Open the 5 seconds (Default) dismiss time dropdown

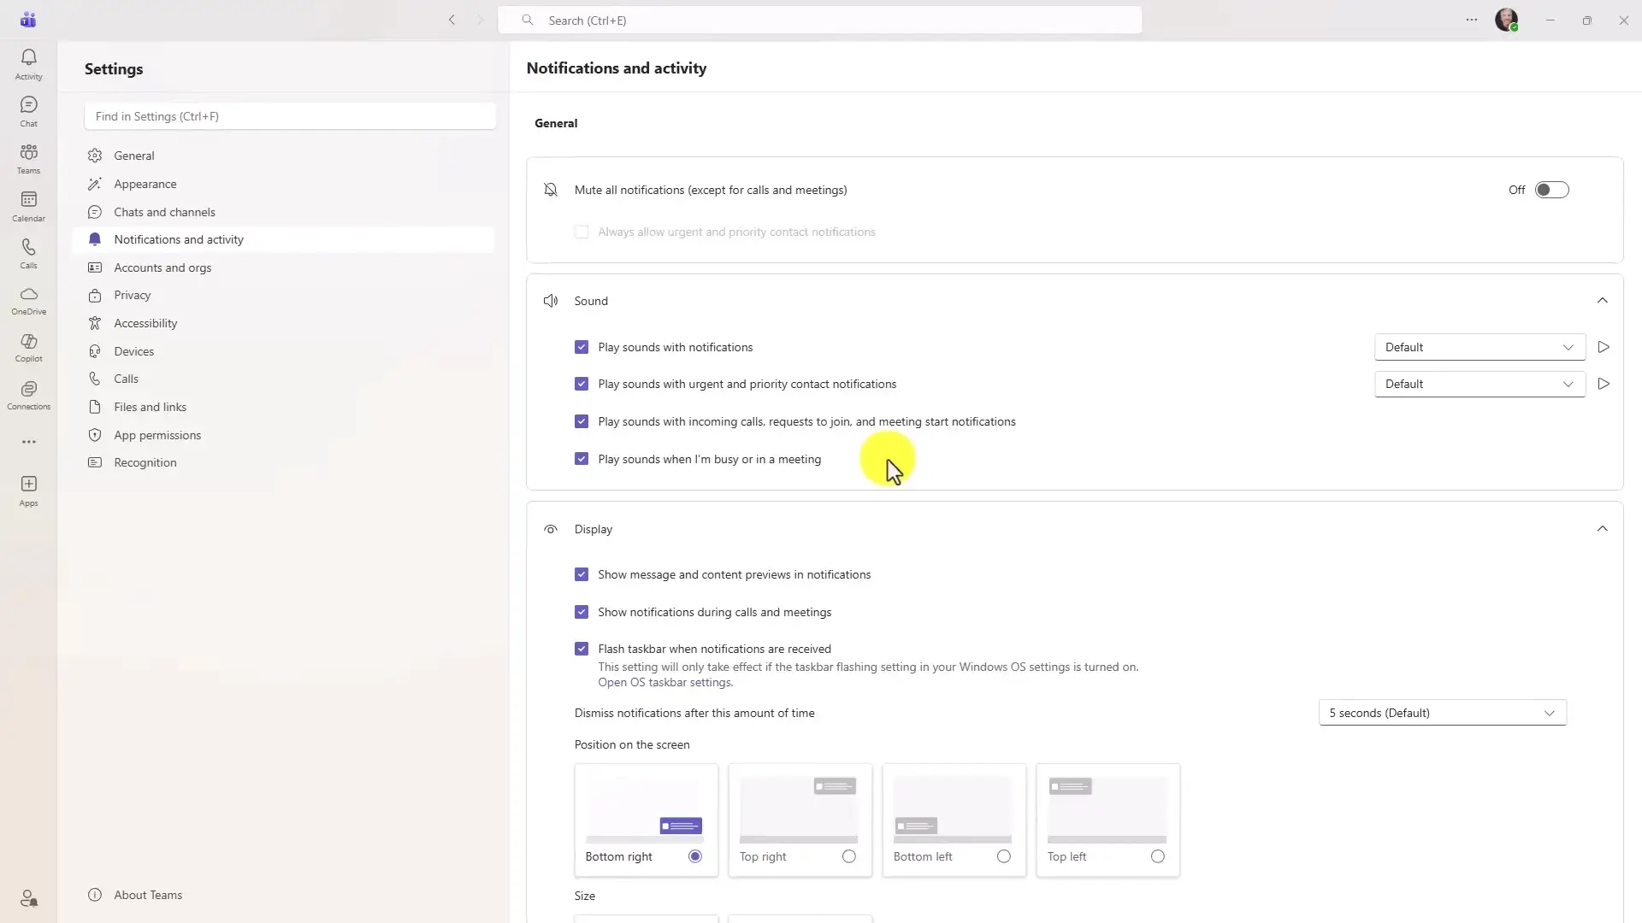click(1442, 713)
